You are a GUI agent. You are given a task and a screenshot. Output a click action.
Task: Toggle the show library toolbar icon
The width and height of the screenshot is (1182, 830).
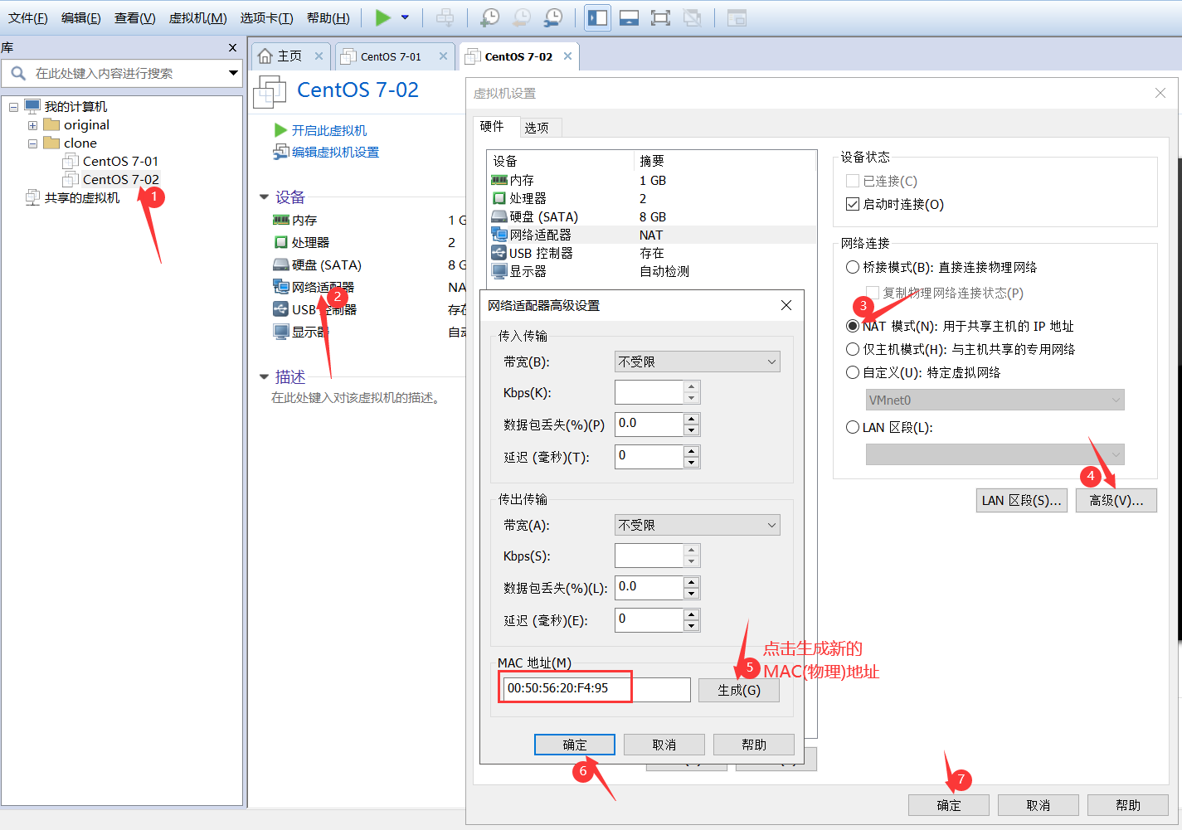597,17
